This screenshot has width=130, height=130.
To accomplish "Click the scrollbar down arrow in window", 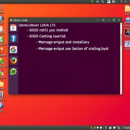I will coord(121,93).
